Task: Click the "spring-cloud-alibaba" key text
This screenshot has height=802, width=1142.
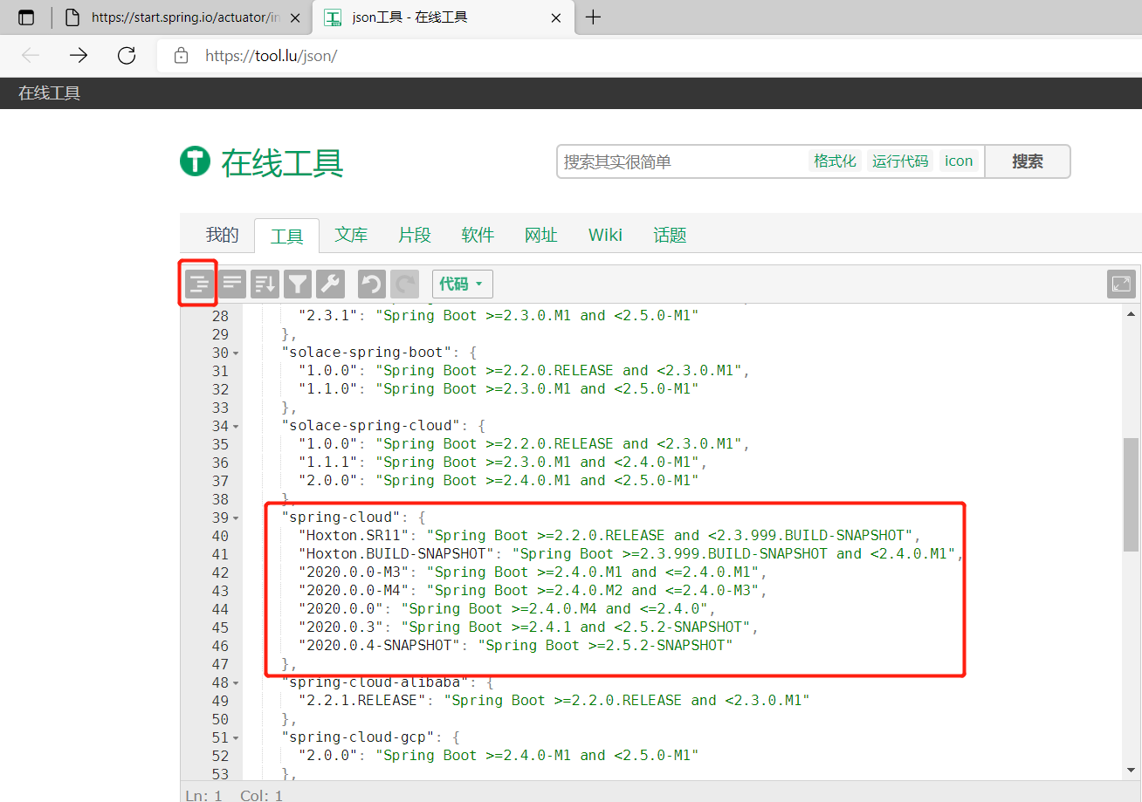Action: 375,682
